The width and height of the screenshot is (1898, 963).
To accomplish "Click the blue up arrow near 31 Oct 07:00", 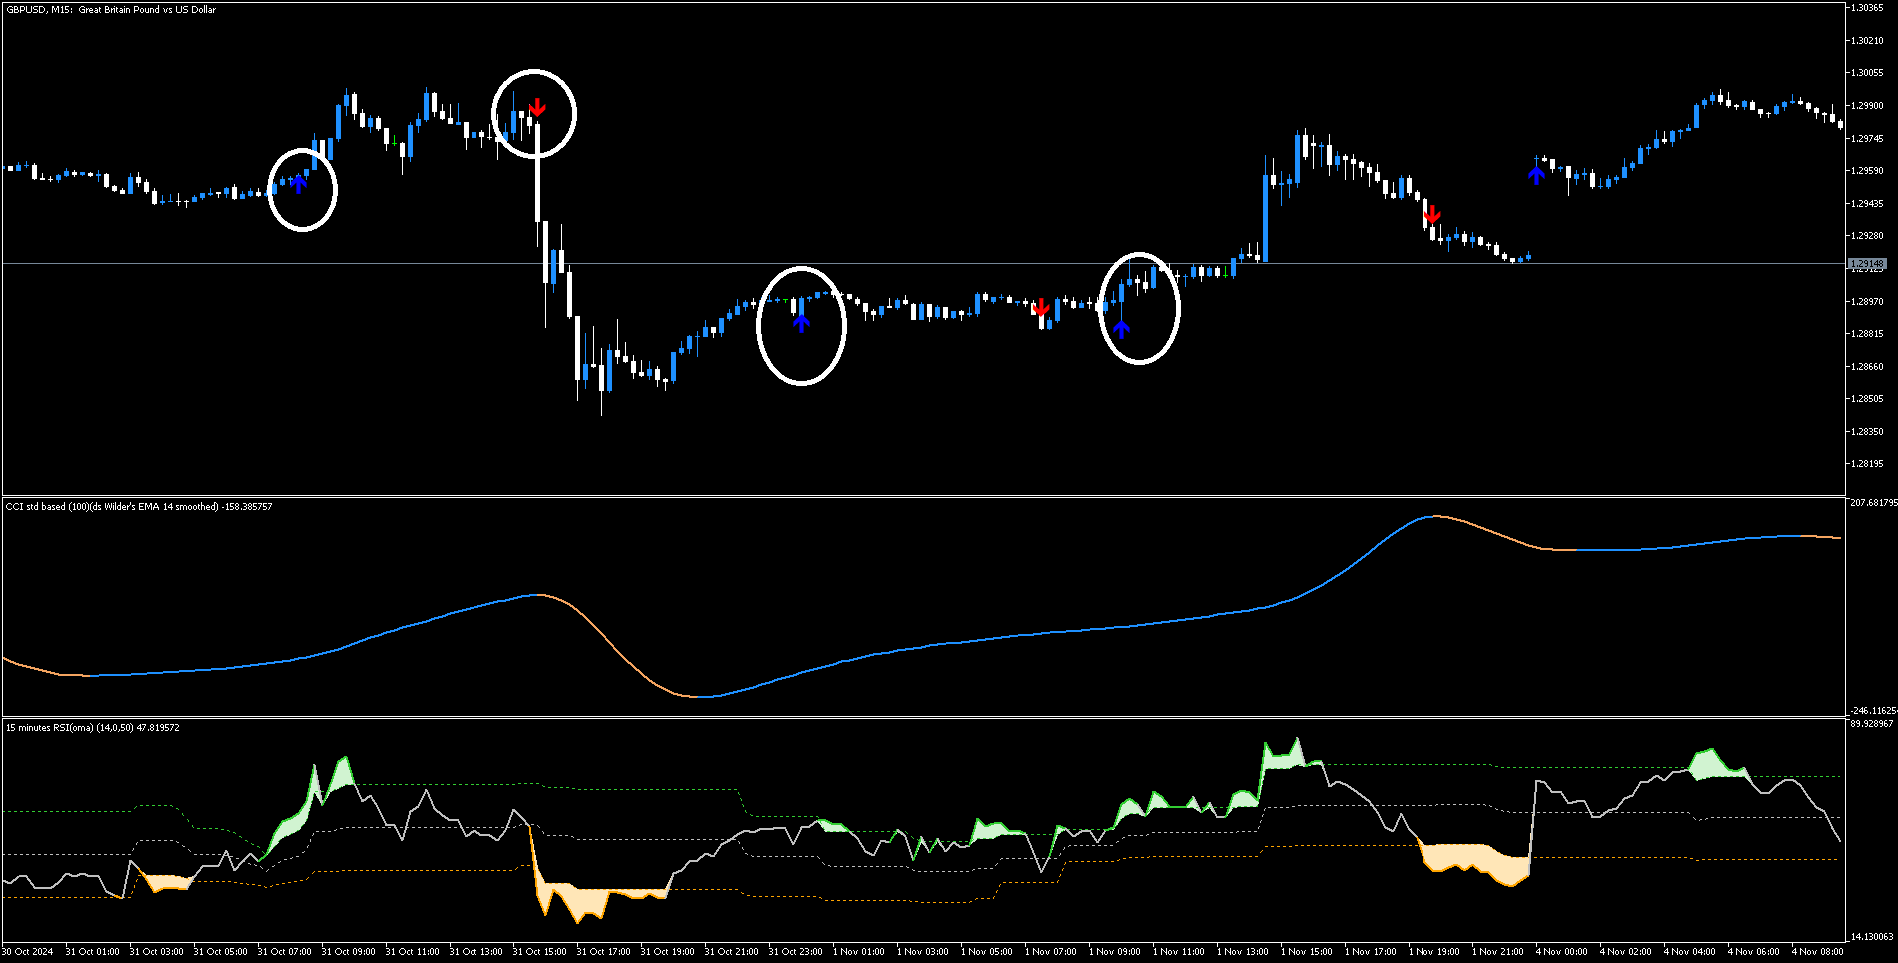I will click(x=298, y=183).
